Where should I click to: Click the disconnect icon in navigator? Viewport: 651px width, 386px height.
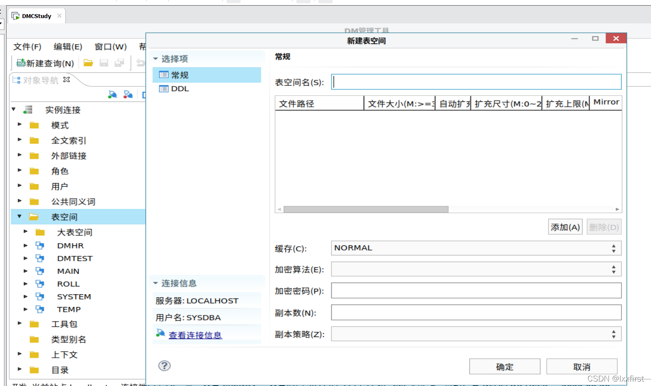128,94
